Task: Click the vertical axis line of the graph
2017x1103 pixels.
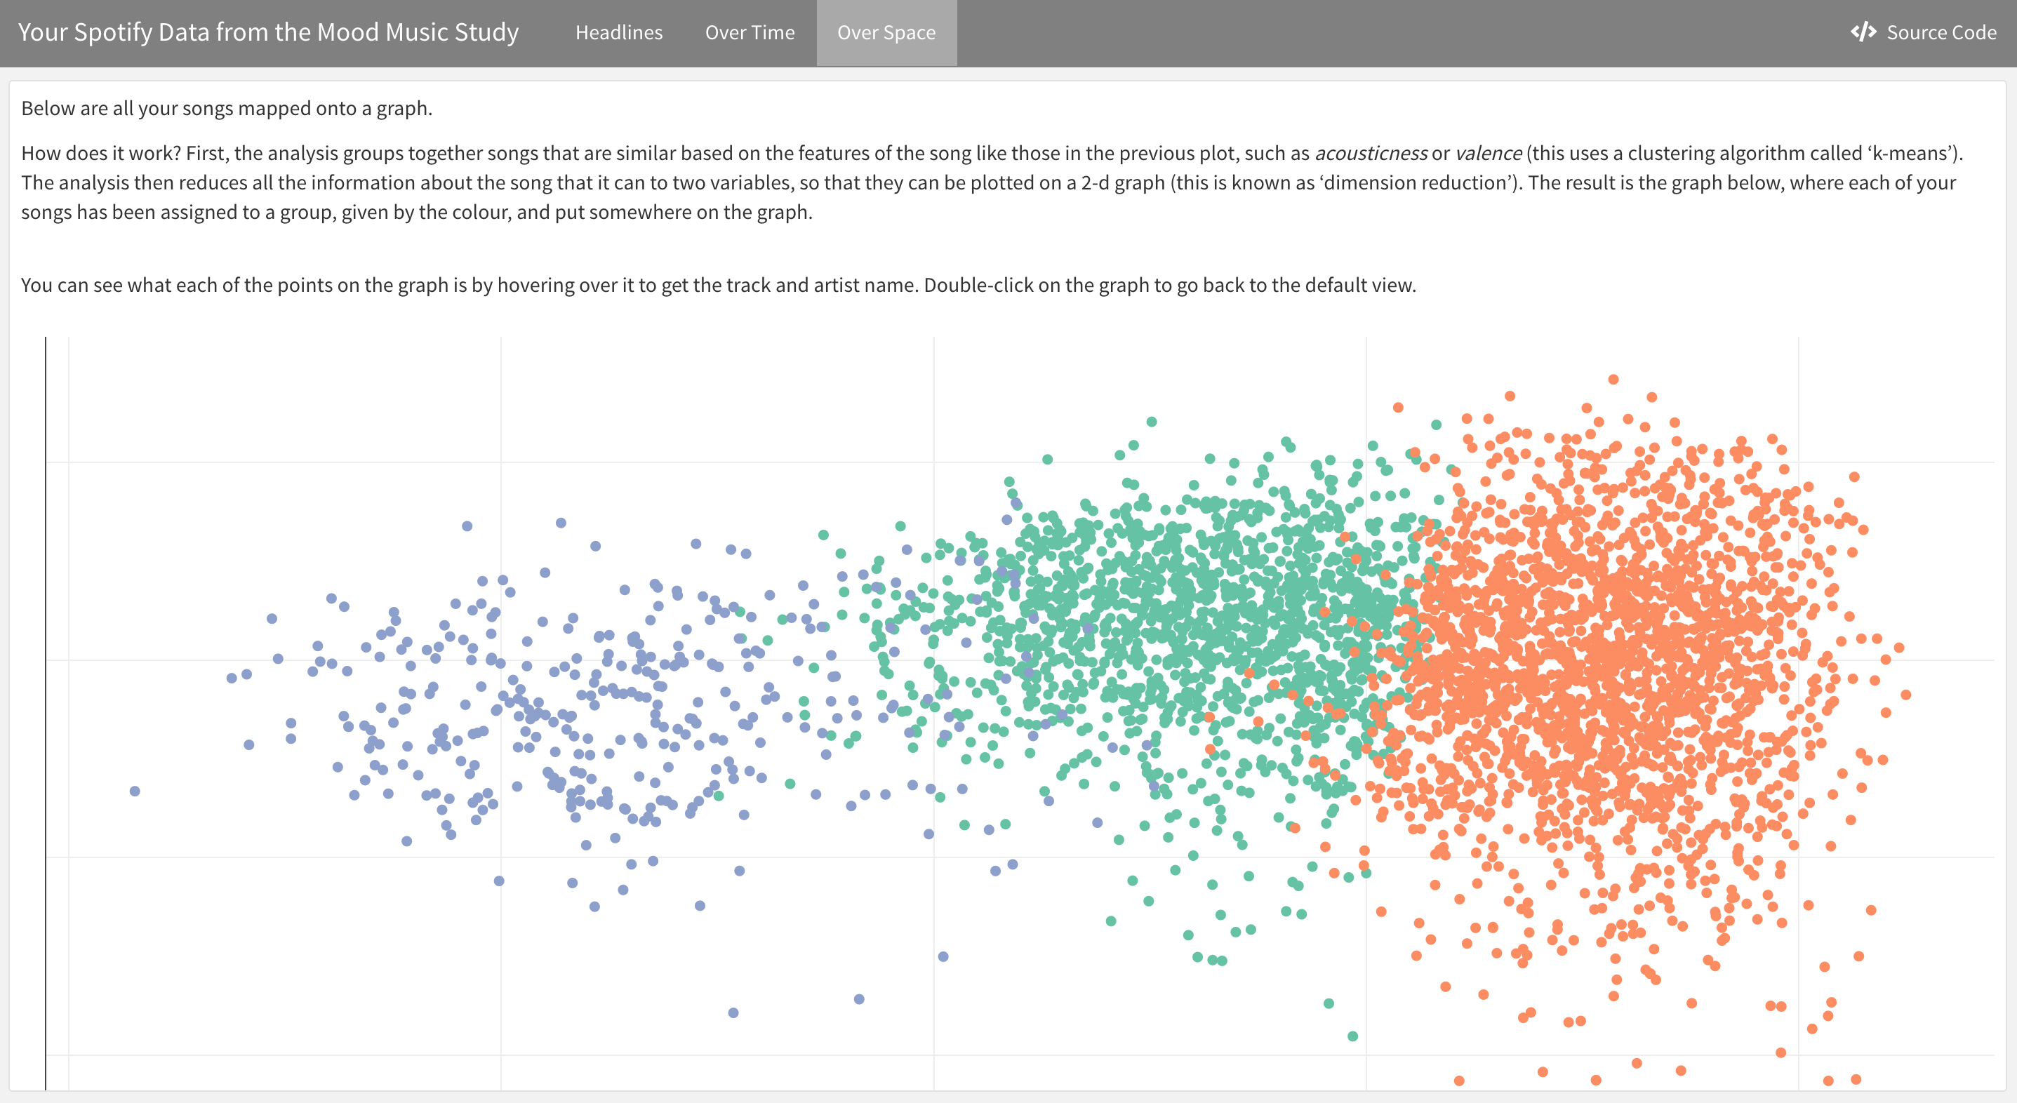Action: (x=46, y=704)
